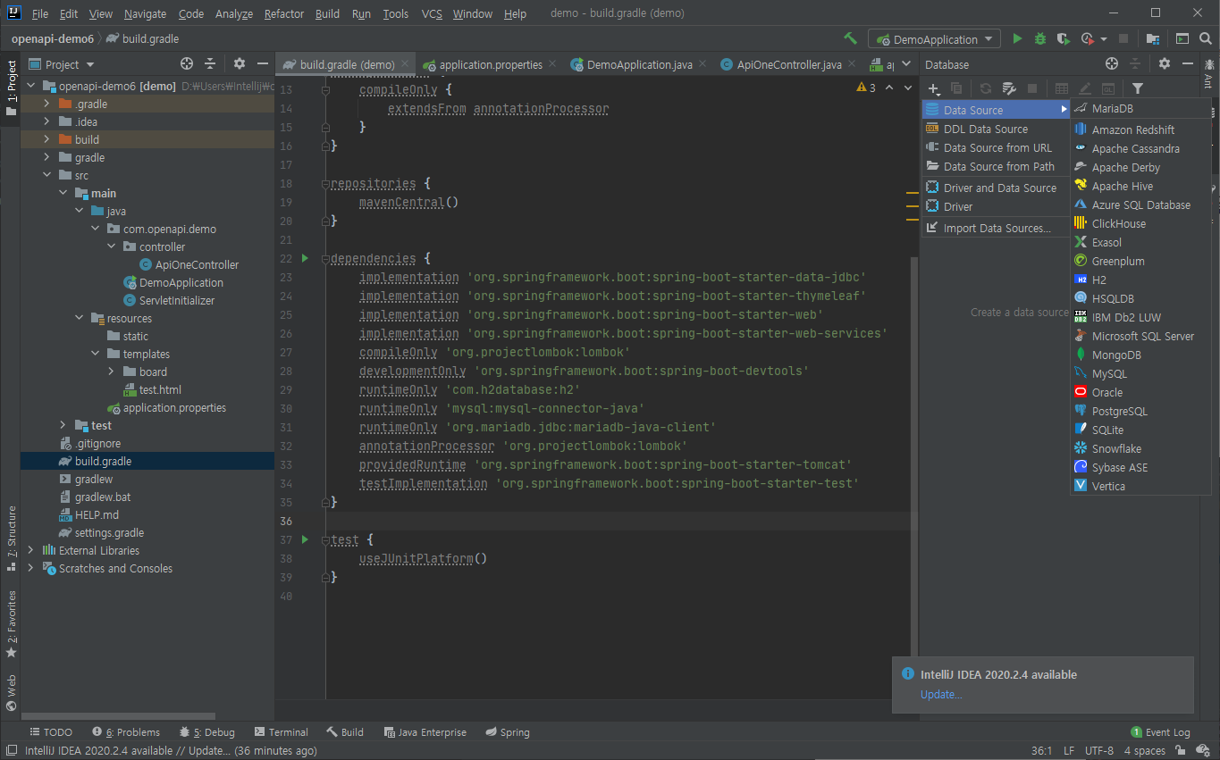Expand the .idea folder
Image resolution: width=1220 pixels, height=760 pixels.
coord(47,121)
